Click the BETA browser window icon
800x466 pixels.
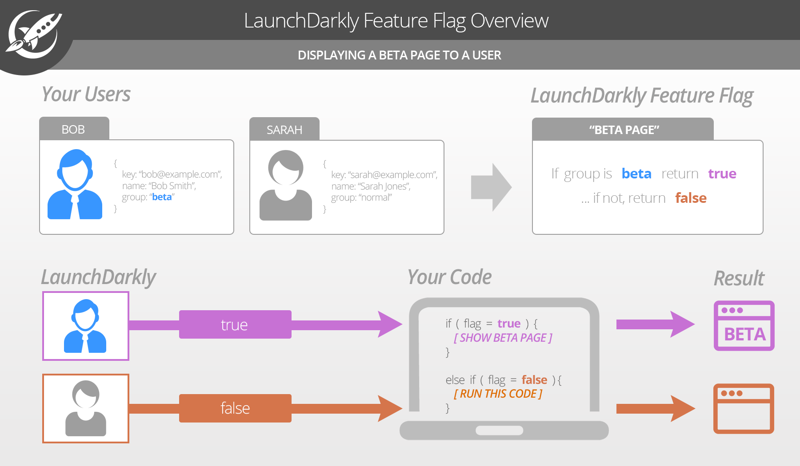(743, 325)
